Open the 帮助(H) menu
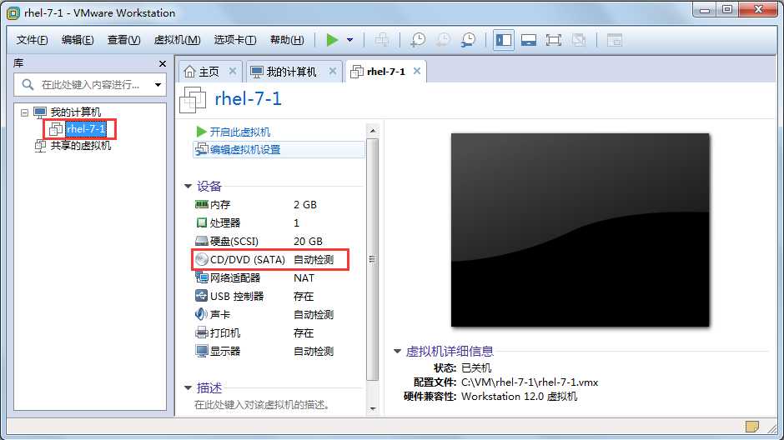The image size is (784, 440). (x=287, y=39)
